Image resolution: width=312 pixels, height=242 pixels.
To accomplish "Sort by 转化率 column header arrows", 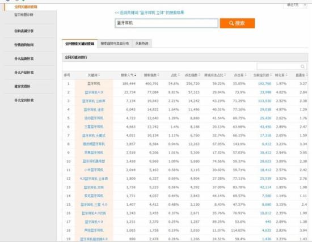I will pyautogui.click(x=286, y=75).
